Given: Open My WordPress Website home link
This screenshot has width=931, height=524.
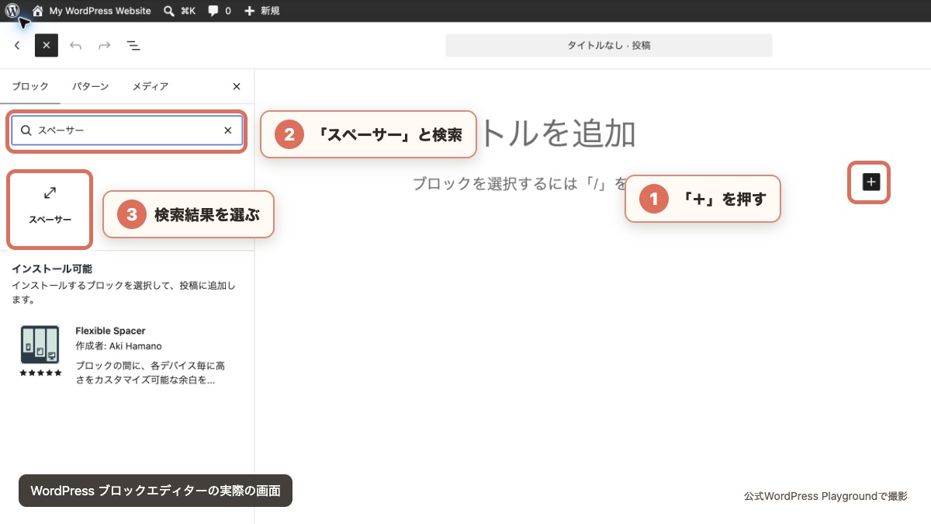Looking at the screenshot, I should coord(91,11).
